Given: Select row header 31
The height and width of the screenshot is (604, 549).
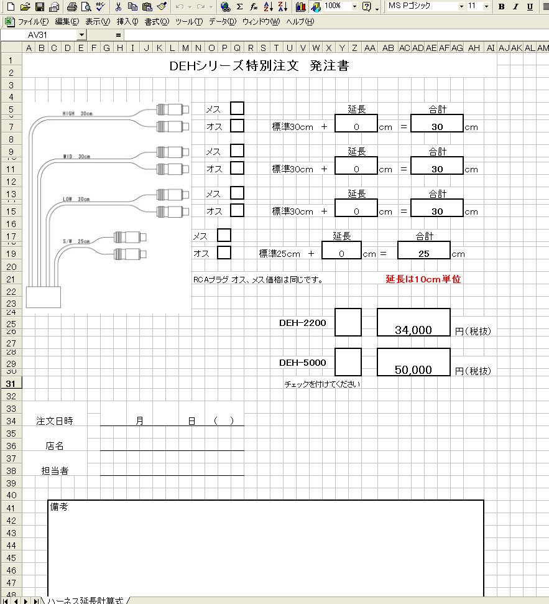Looking at the screenshot, I should click(x=11, y=384).
